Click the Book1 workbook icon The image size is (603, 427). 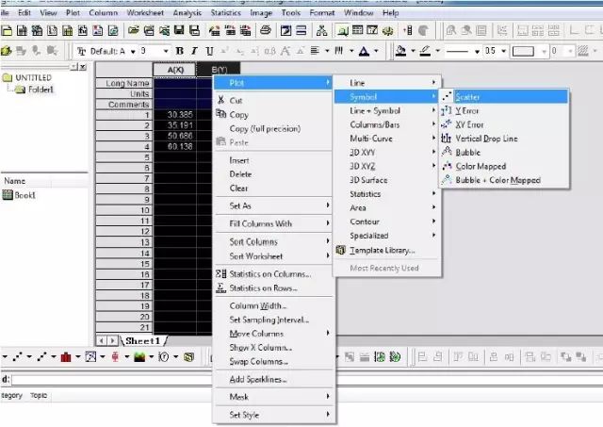pyautogui.click(x=8, y=195)
